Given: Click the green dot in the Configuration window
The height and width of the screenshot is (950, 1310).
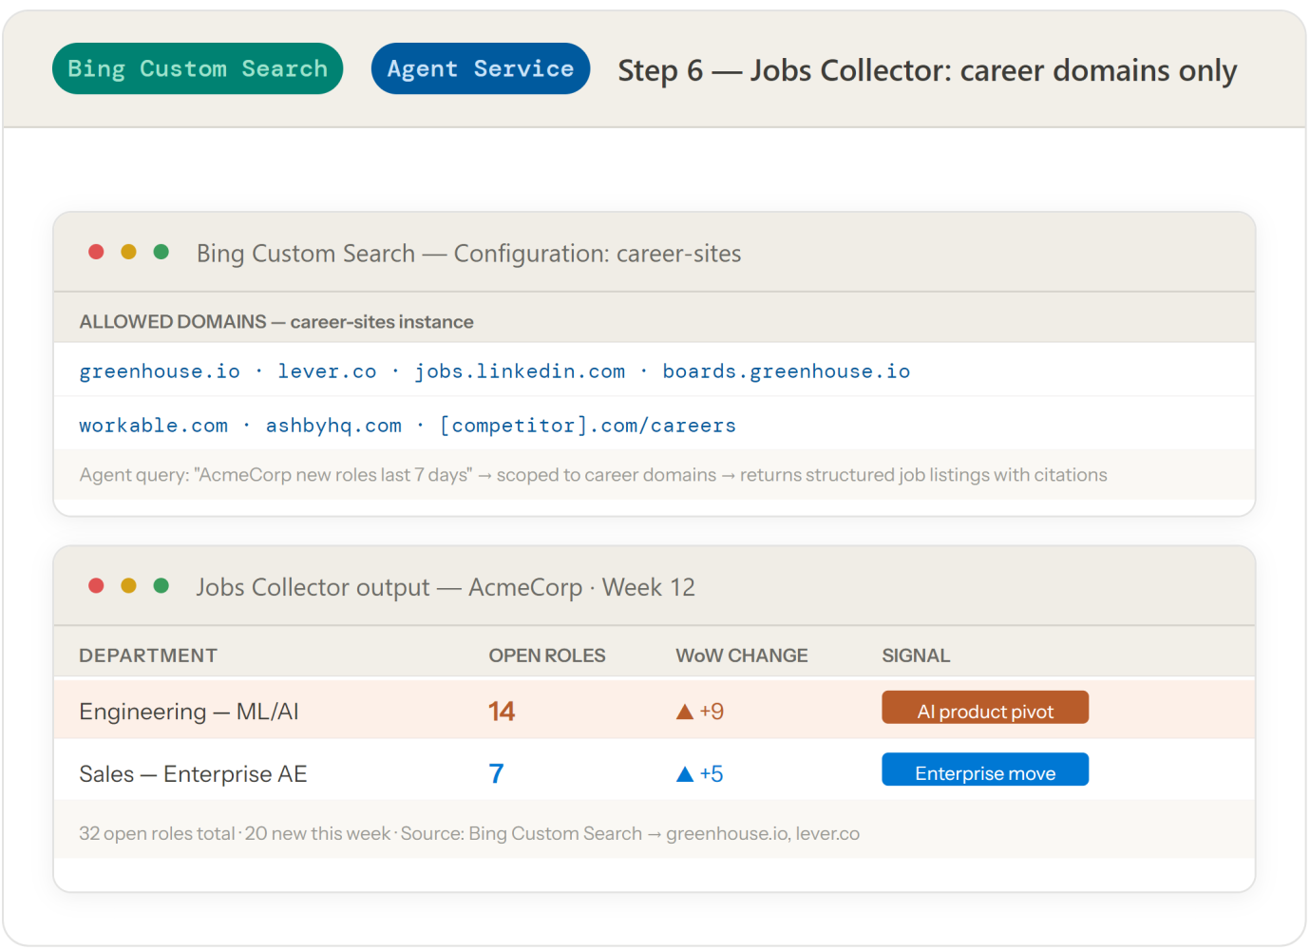Looking at the screenshot, I should click(161, 252).
